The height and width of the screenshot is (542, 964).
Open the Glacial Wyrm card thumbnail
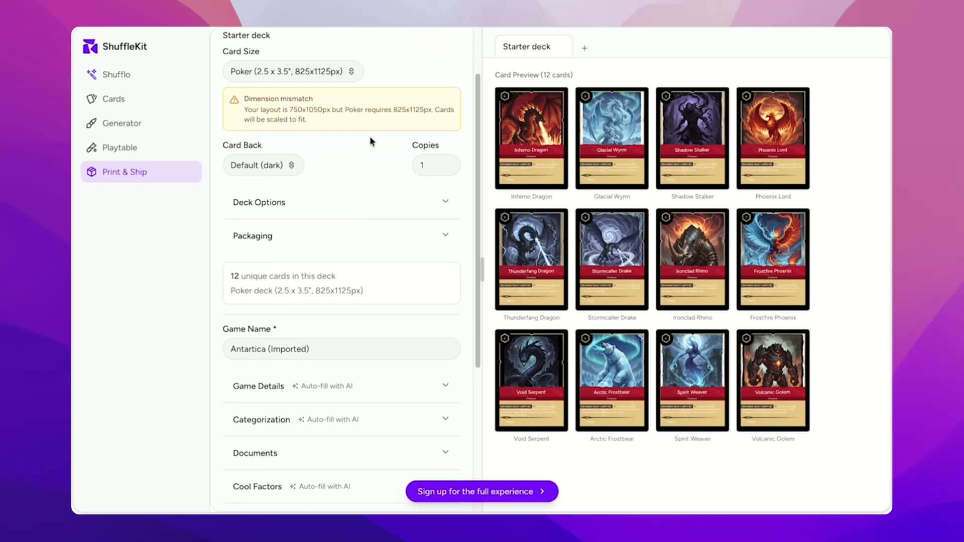point(612,139)
